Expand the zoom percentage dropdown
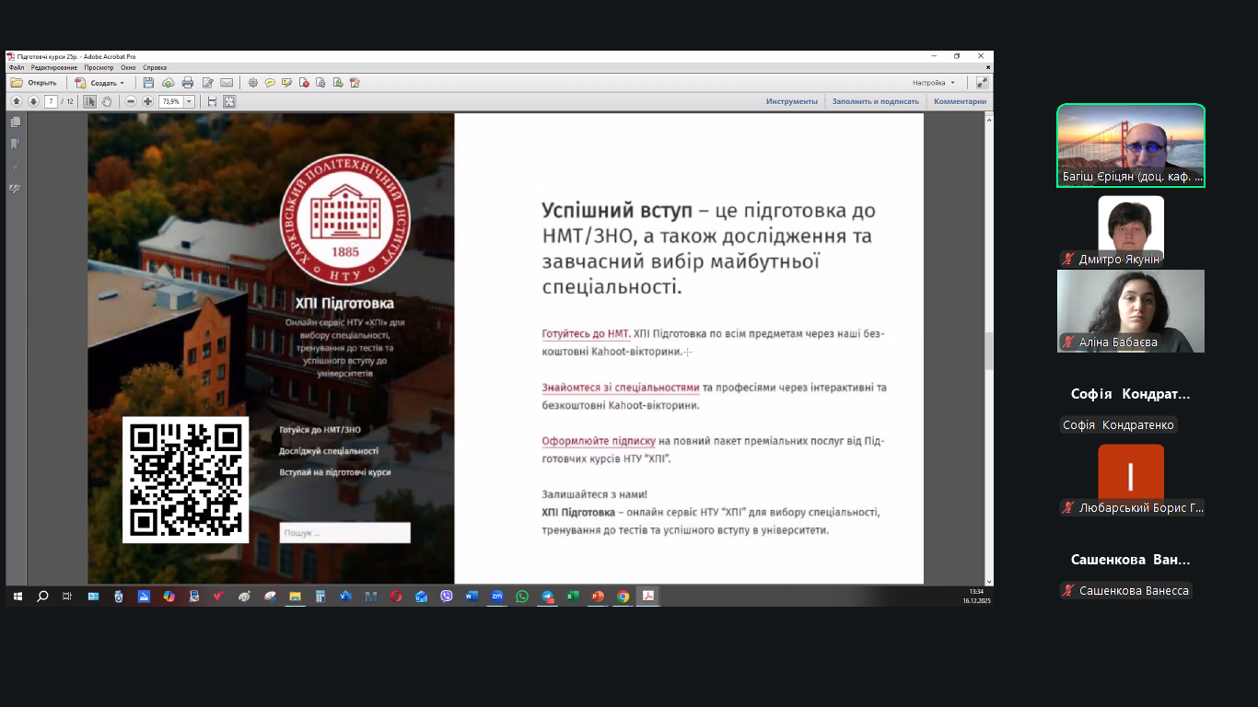The height and width of the screenshot is (707, 1258). pos(190,101)
